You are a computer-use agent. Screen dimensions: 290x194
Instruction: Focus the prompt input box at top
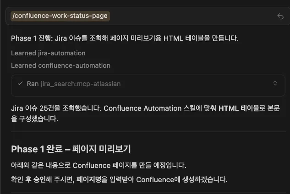pyautogui.click(x=148, y=16)
